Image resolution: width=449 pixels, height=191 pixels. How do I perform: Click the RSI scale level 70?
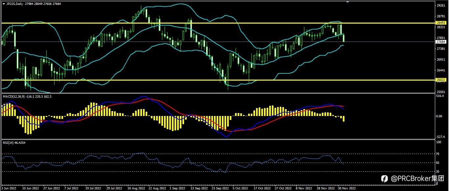[x=438, y=154]
